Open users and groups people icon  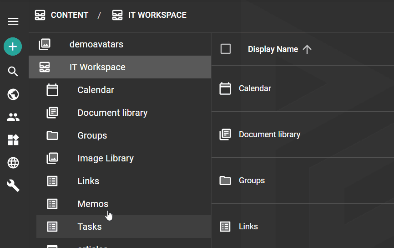[x=13, y=117]
